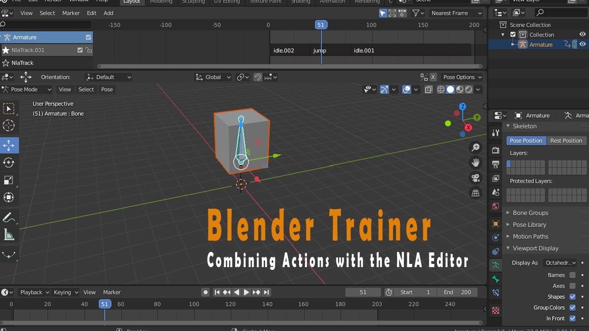Open the timeline Playback menu

[x=35, y=292]
